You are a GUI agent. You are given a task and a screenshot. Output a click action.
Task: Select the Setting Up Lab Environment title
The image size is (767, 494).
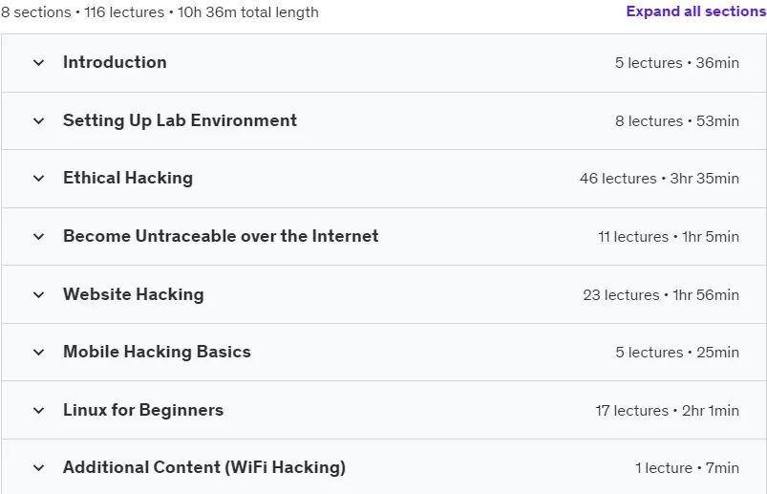coord(180,120)
